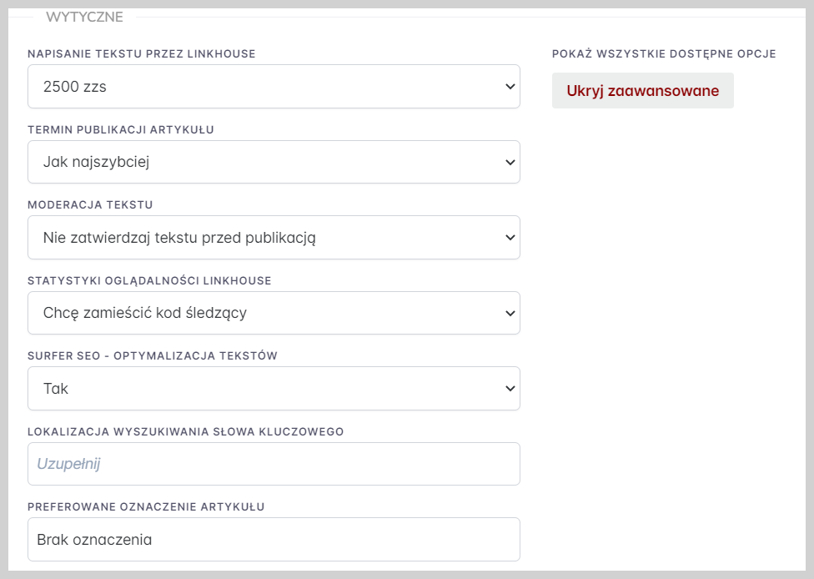Click the 'Surfer SEO - optymalizacja tekstów' label
The height and width of the screenshot is (579, 814).
153,356
